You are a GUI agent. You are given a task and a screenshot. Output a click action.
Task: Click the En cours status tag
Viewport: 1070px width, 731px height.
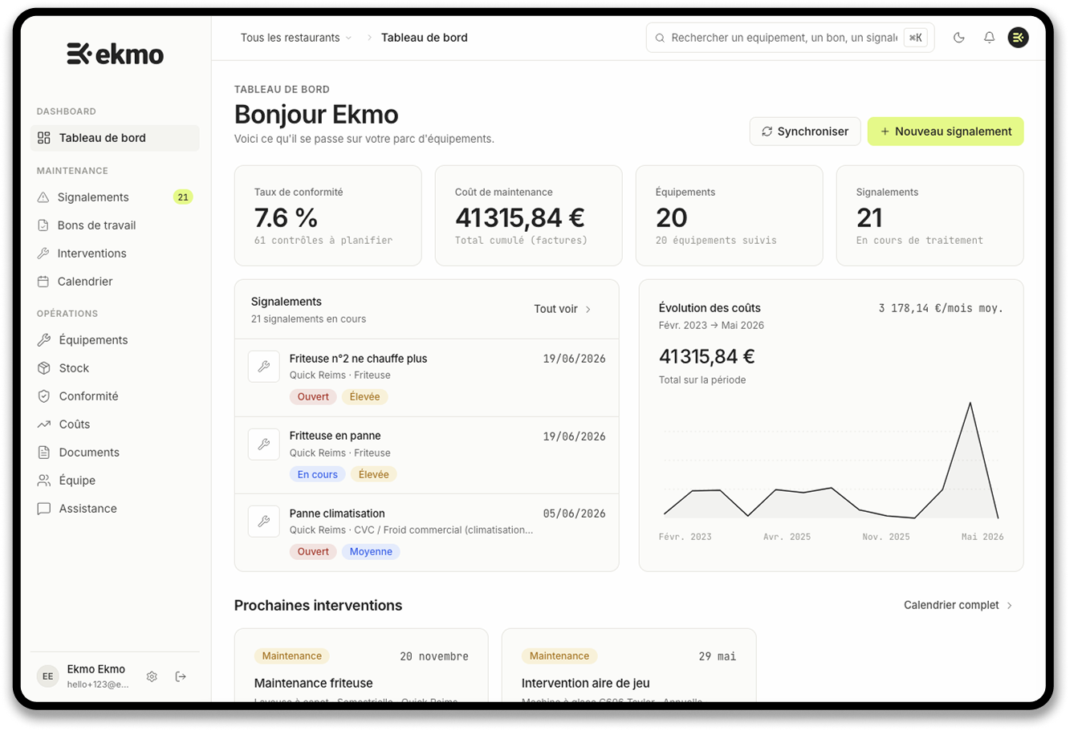318,475
